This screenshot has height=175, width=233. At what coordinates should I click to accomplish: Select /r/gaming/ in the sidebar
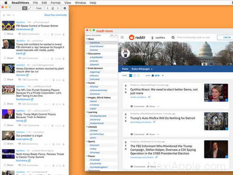pos(95,72)
